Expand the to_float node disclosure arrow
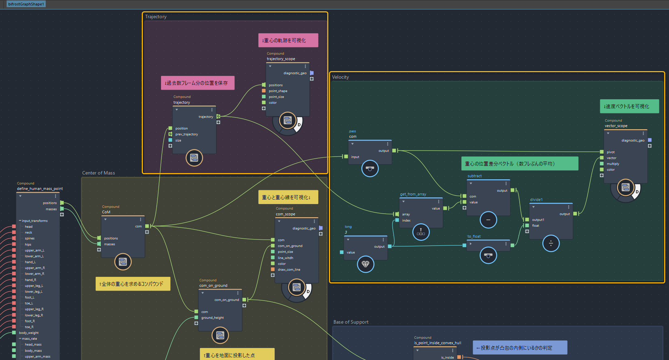The image size is (669, 360). click(x=470, y=244)
